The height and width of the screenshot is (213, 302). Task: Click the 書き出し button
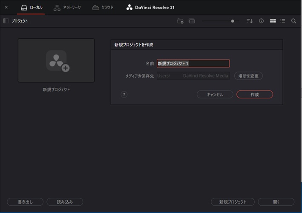(x=25, y=202)
